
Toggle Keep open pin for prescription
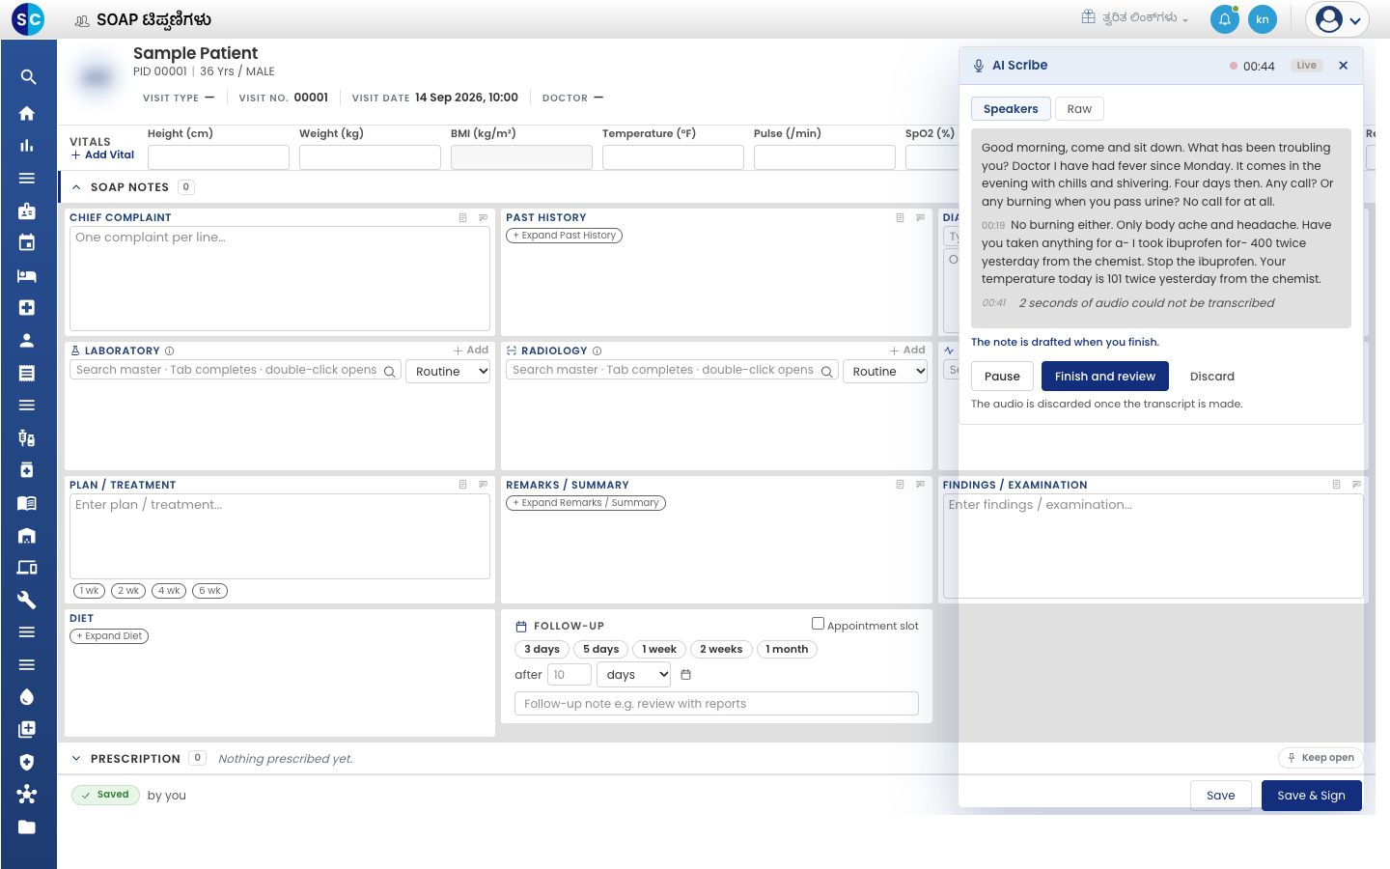point(1320,758)
